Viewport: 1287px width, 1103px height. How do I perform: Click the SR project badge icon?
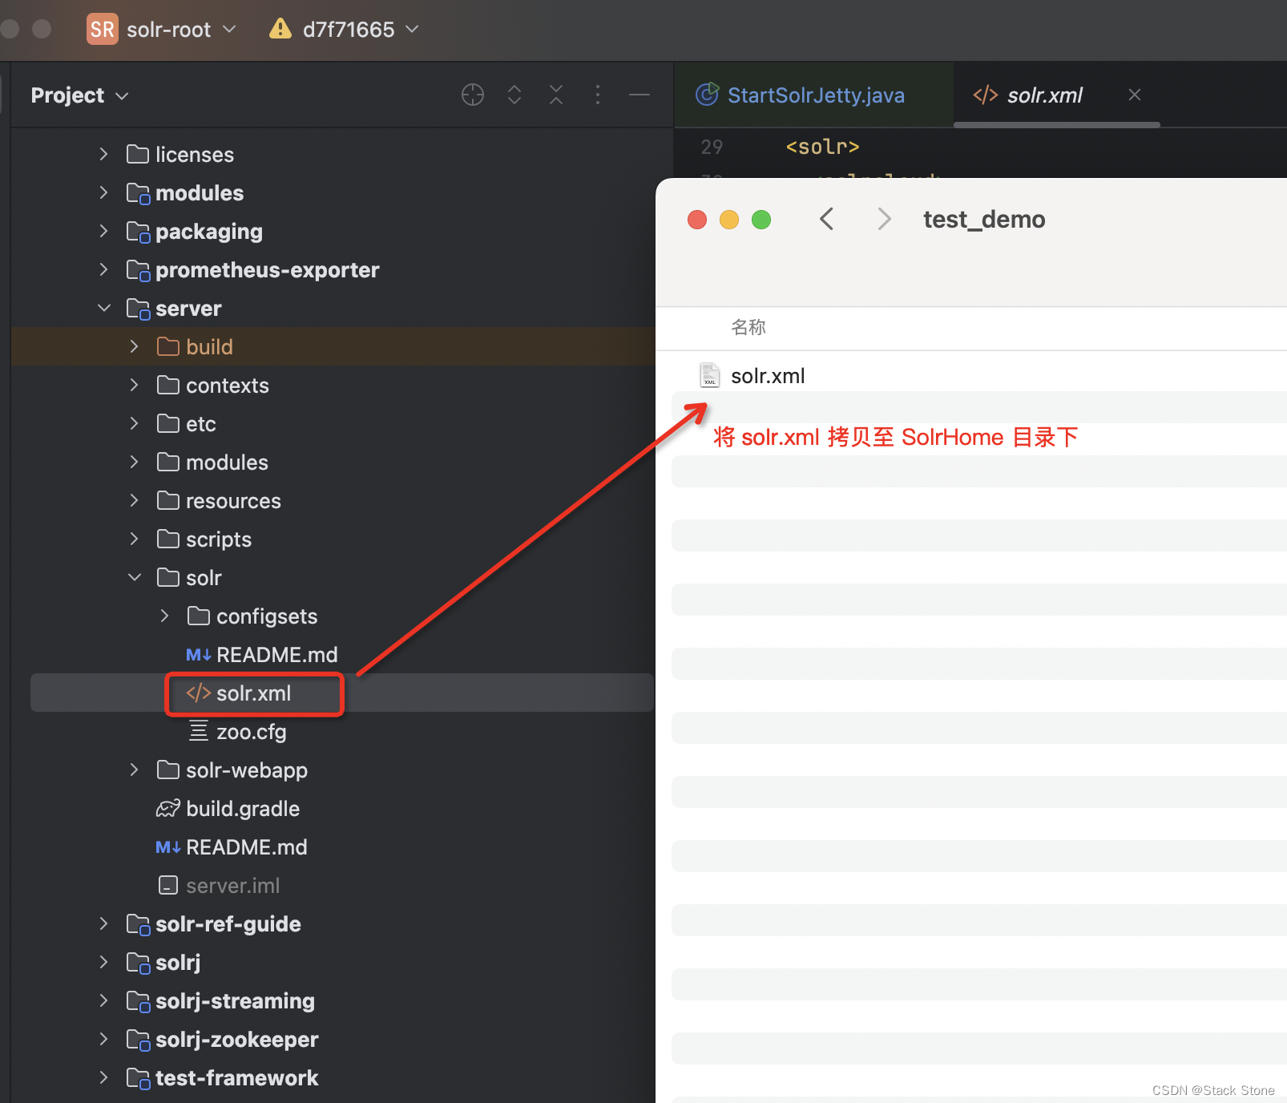[x=102, y=29]
